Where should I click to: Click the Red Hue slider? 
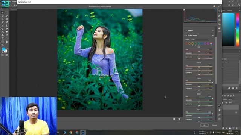pos(199,51)
